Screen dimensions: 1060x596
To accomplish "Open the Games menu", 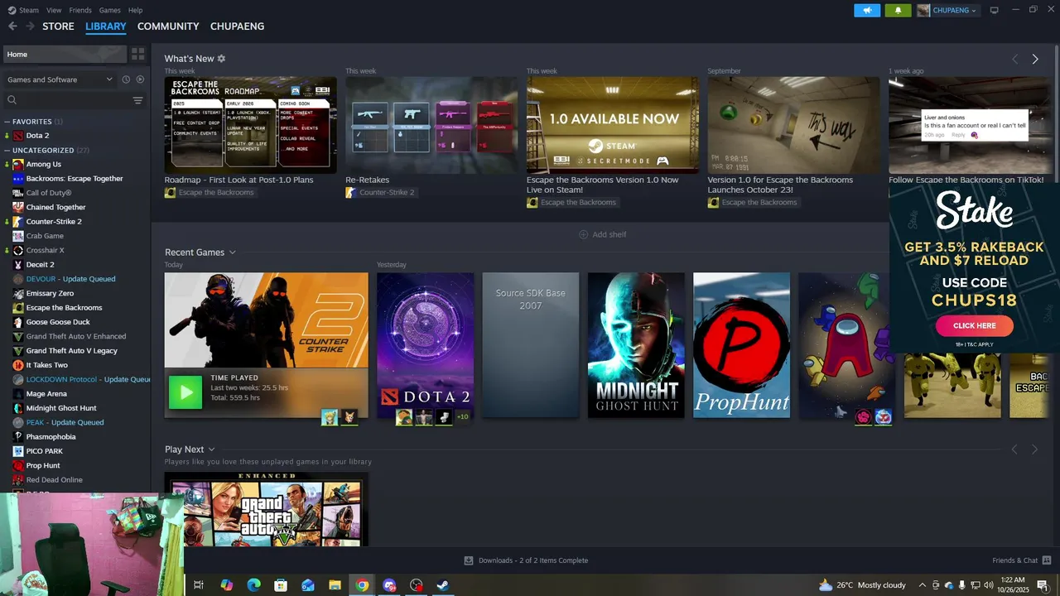I will point(109,10).
